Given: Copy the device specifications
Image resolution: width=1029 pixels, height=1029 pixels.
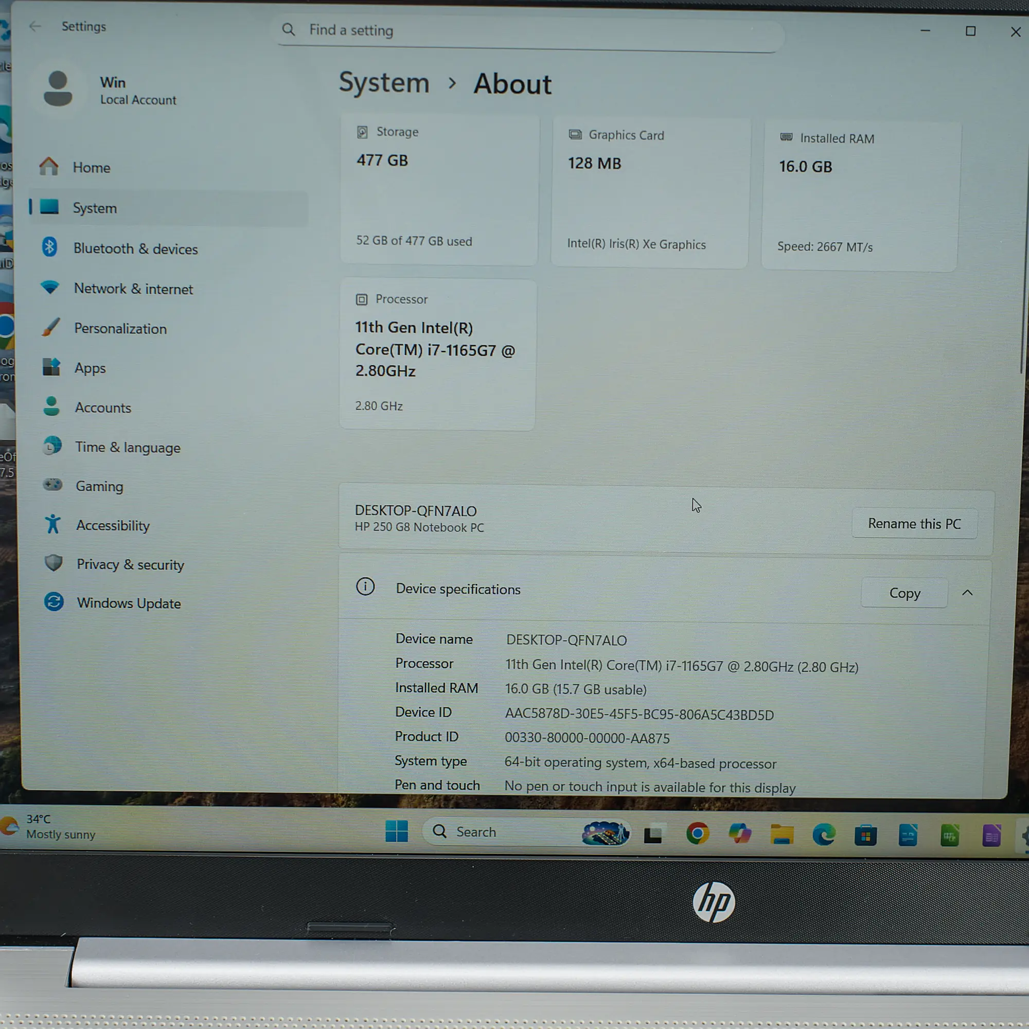Looking at the screenshot, I should pyautogui.click(x=904, y=593).
